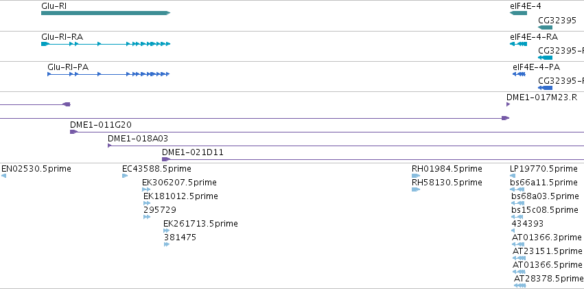Select the EK261713.5prime label
This screenshot has height=289, width=584.
coord(201,224)
